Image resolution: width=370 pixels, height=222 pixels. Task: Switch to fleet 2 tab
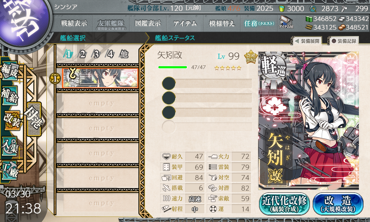tap(82, 55)
